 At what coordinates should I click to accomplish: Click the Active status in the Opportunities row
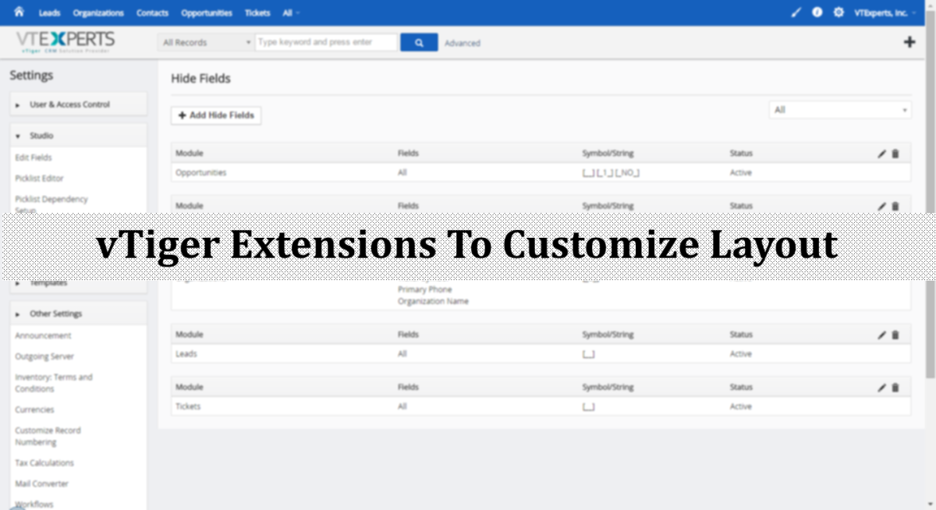741,172
